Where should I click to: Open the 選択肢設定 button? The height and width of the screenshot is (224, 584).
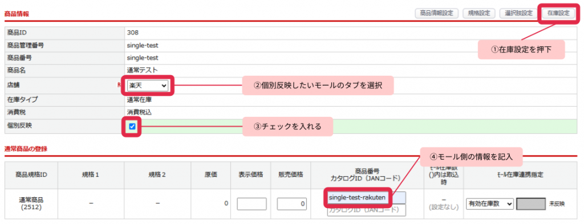tap(518, 13)
